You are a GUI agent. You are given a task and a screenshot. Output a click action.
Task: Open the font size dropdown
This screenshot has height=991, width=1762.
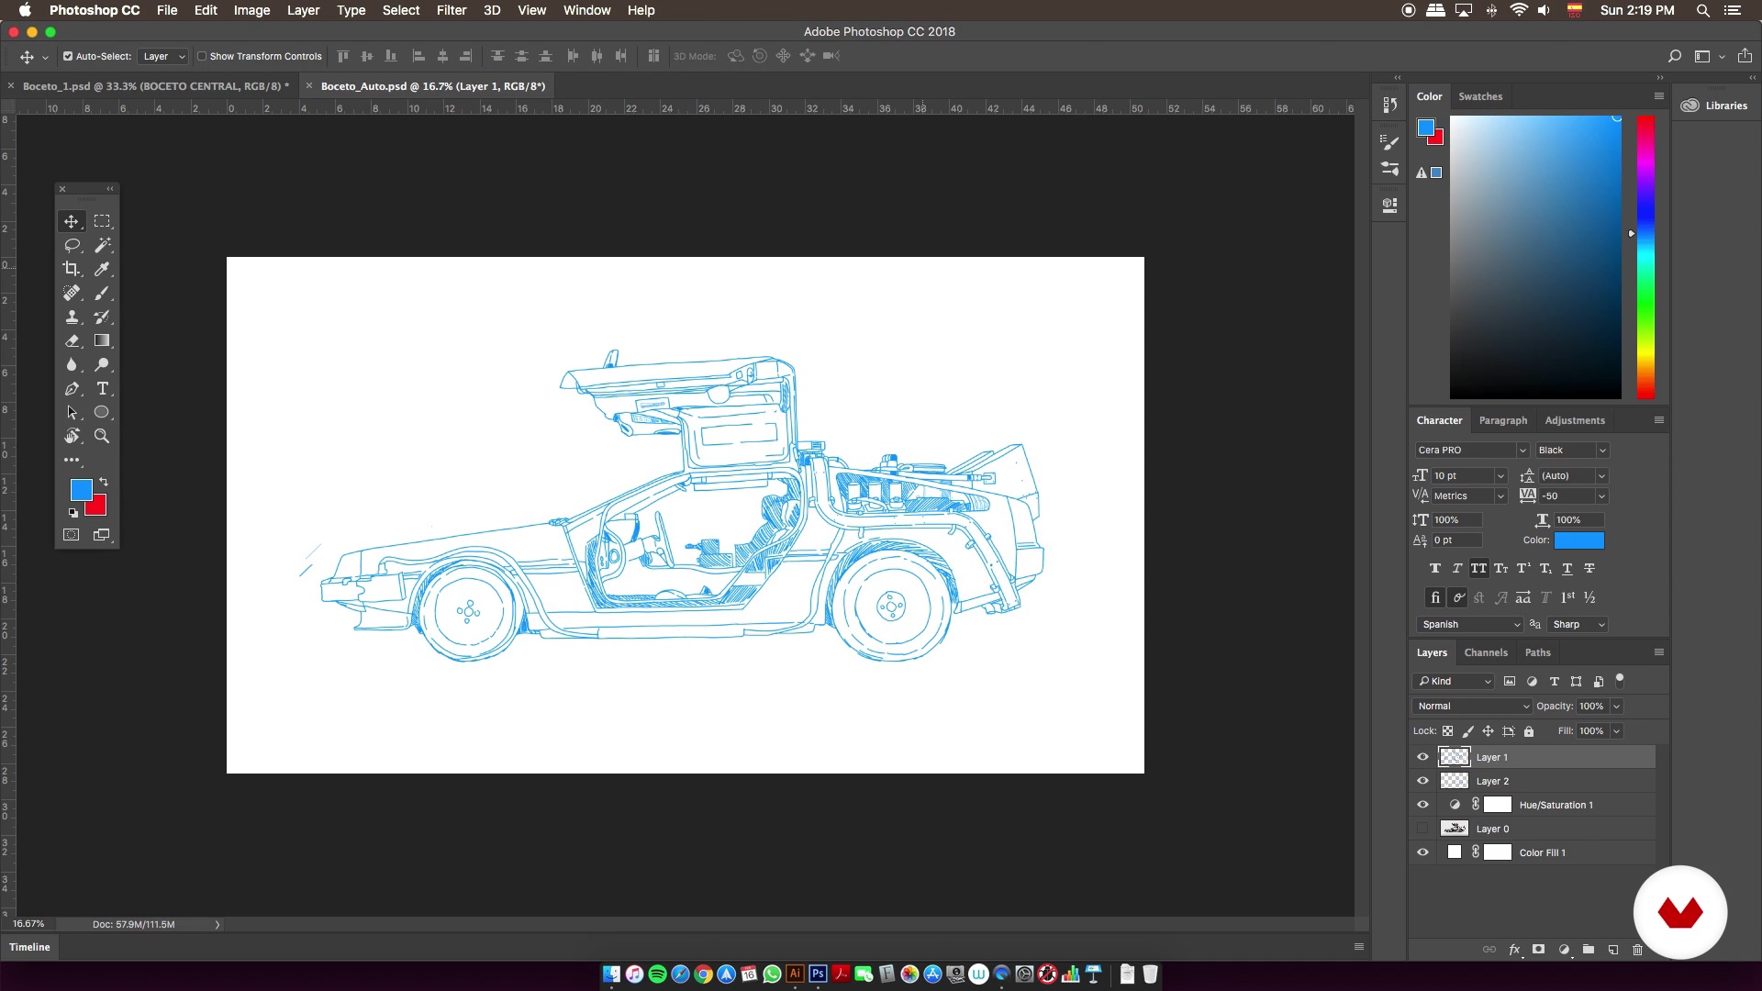[1500, 475]
